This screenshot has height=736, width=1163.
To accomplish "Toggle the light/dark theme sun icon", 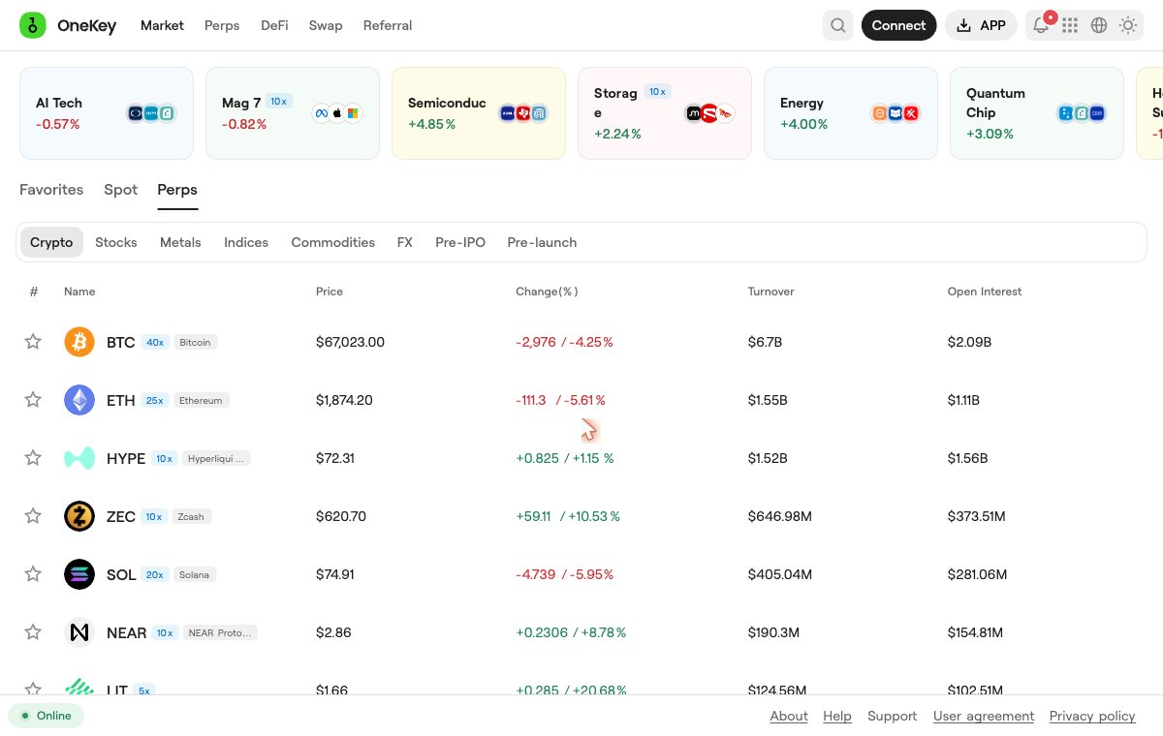I will (1128, 25).
